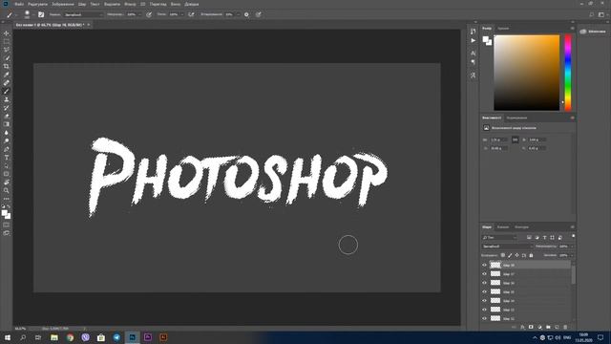Open the Actions panel play icon
611x344 pixels.
click(x=474, y=40)
